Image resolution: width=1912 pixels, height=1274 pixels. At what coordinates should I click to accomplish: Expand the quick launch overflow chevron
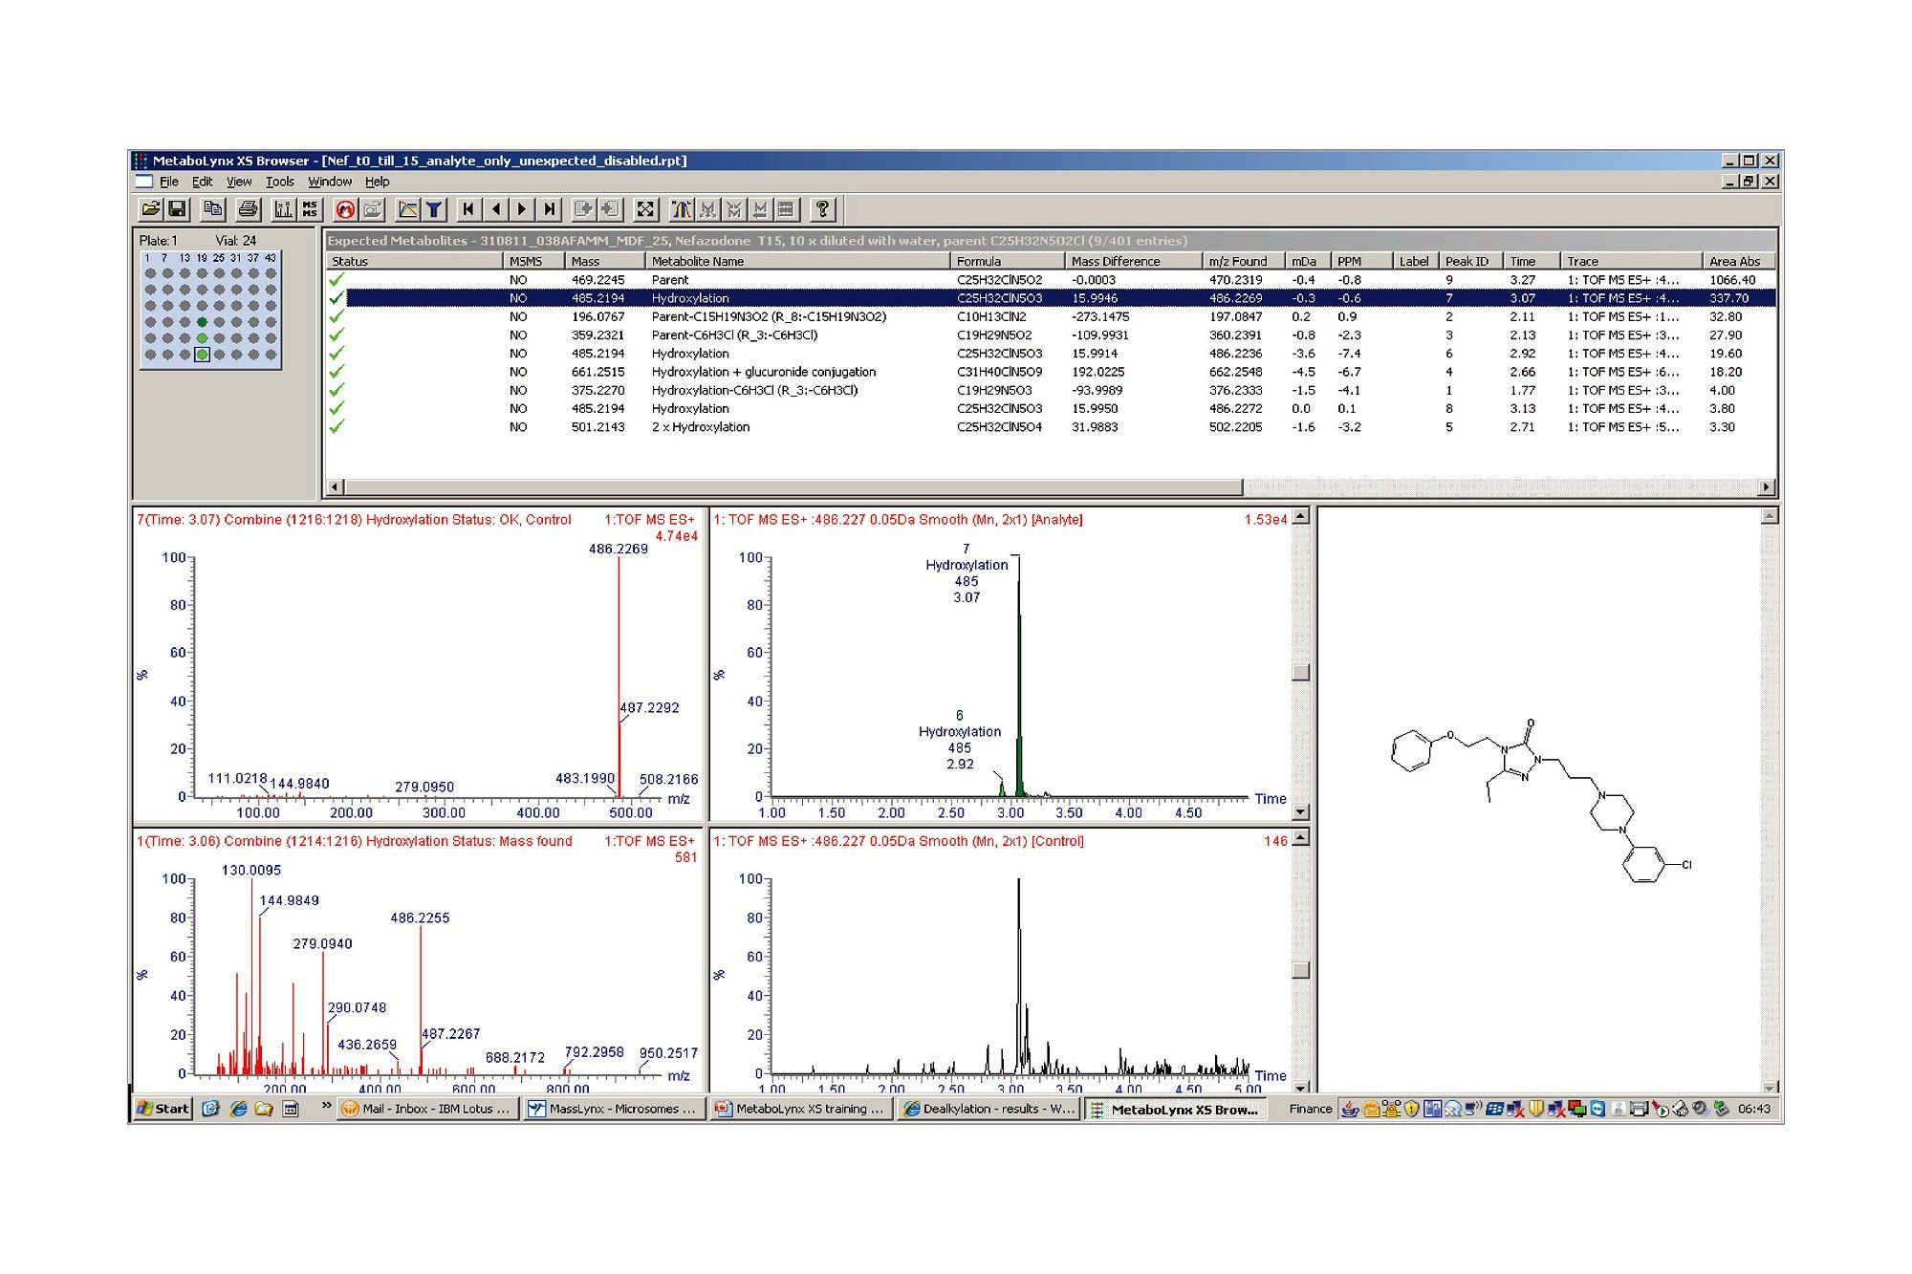[326, 1106]
